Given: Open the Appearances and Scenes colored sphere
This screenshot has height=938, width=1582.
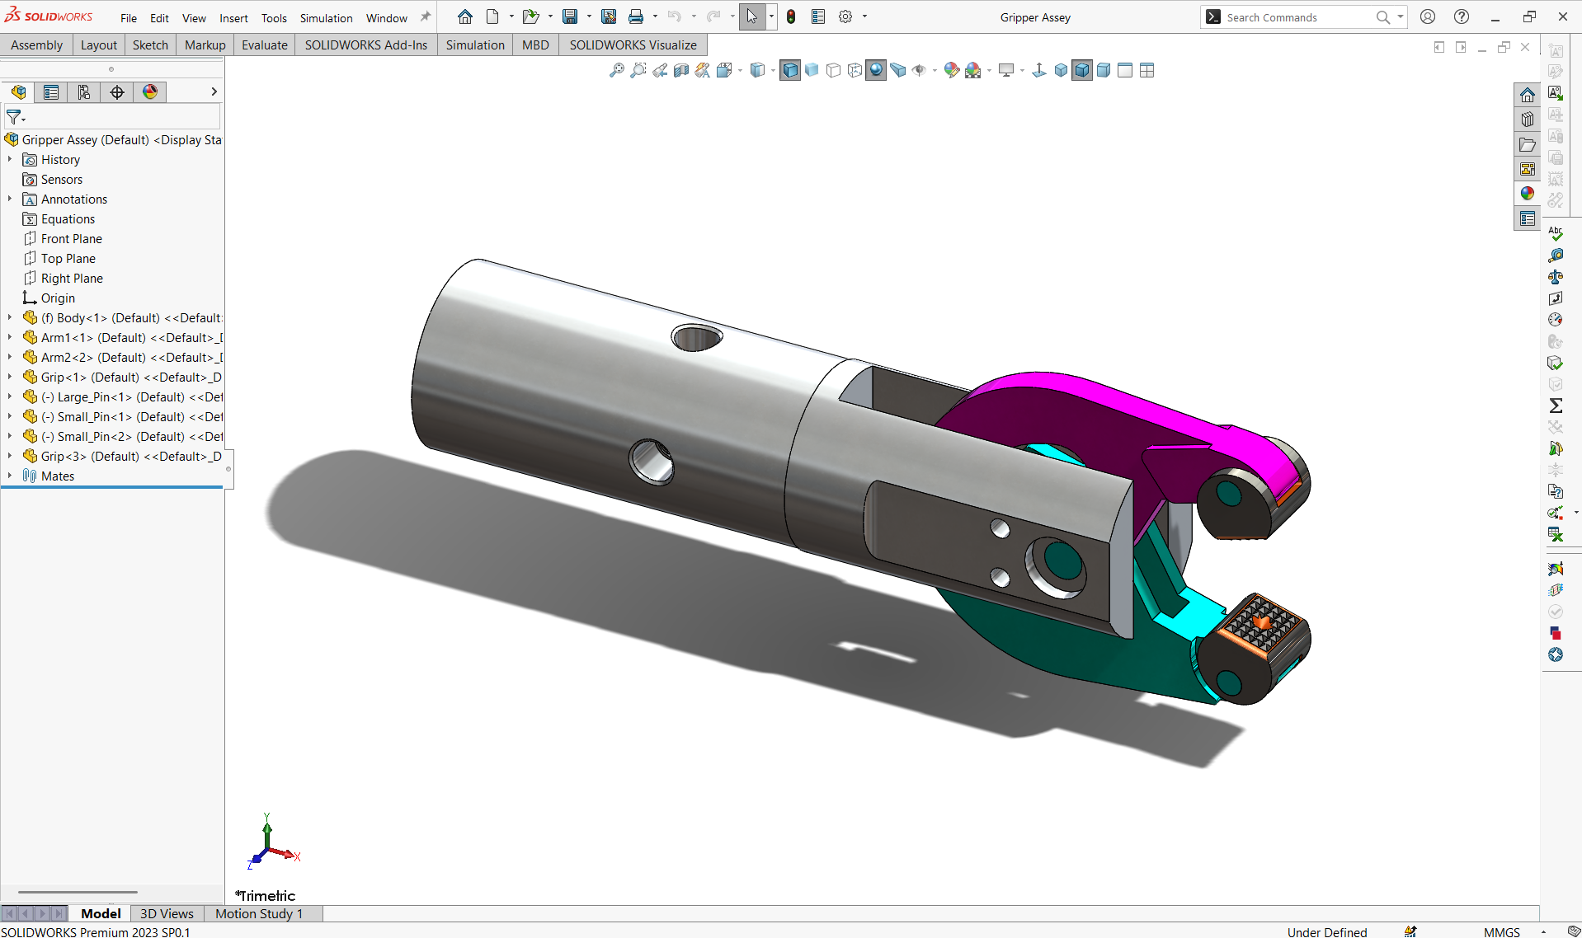Looking at the screenshot, I should [x=1528, y=193].
